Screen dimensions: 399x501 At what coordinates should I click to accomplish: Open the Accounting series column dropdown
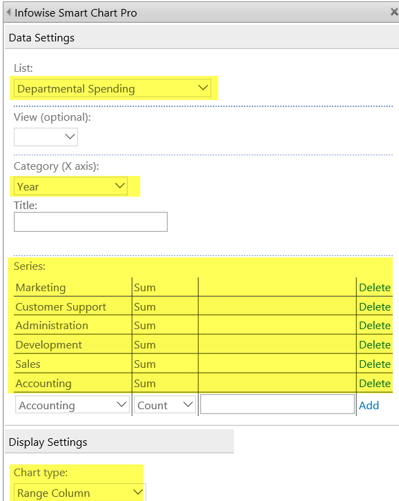point(72,405)
